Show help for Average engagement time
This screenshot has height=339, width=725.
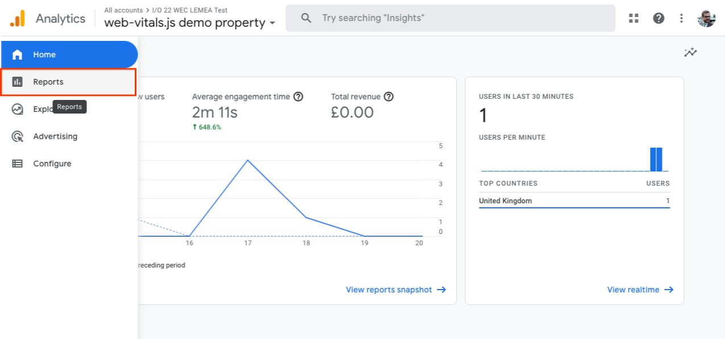[298, 97]
